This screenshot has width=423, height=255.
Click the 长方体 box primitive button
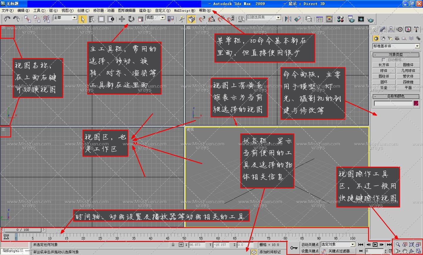(384, 65)
